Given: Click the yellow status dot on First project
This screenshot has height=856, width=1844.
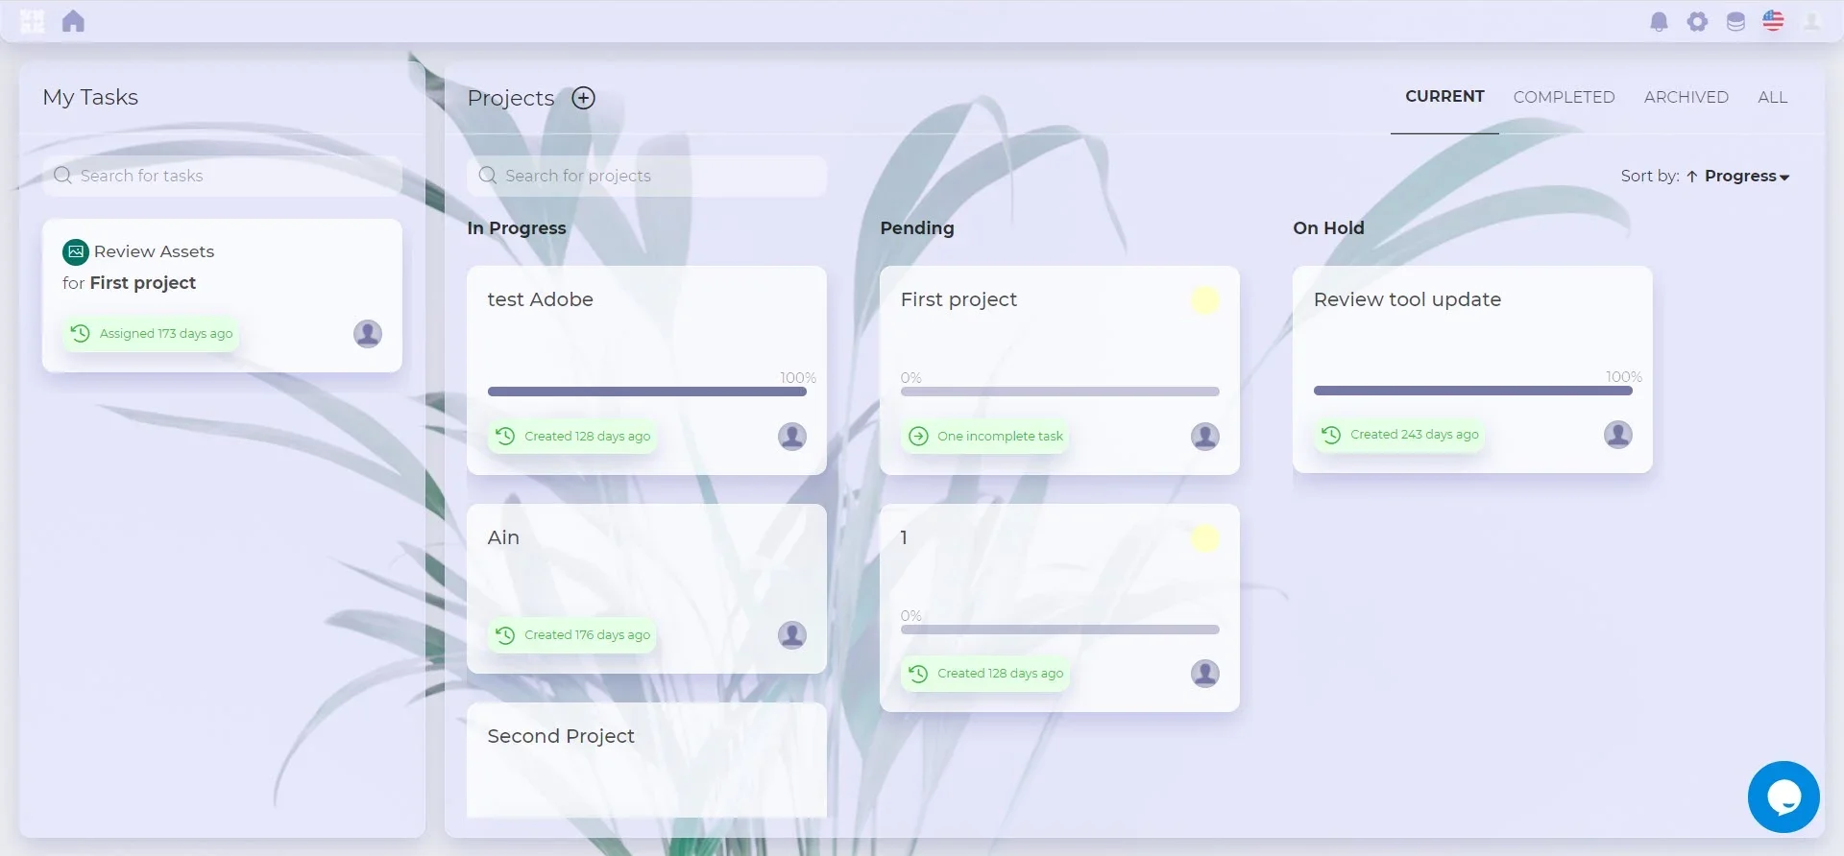Looking at the screenshot, I should point(1205,300).
